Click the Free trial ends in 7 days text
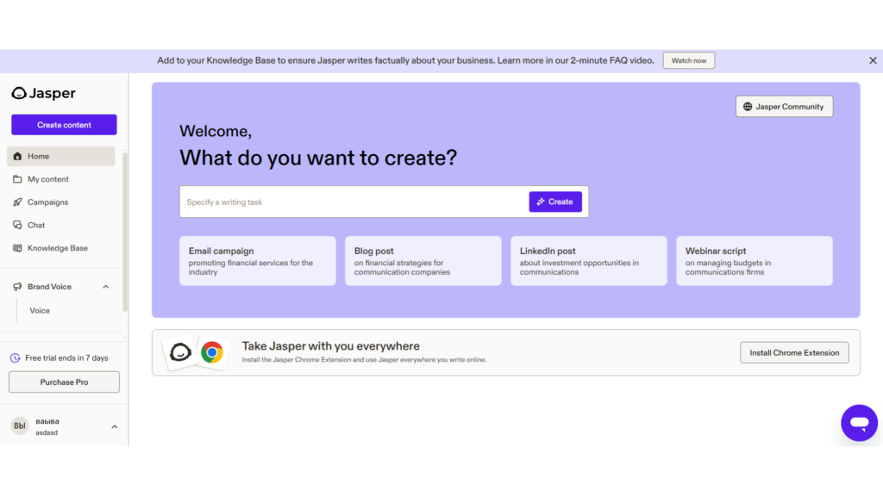Viewport: 883px width, 496px height. pyautogui.click(x=66, y=358)
